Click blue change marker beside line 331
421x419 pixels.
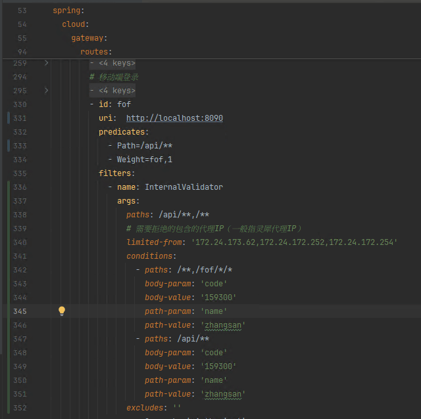coord(9,118)
